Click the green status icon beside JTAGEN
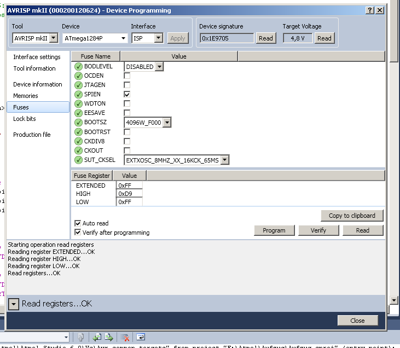400x348 pixels. (78, 85)
